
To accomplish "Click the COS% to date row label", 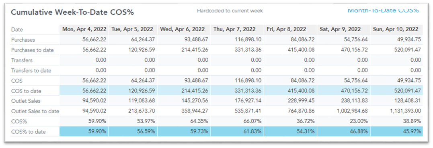I will coord(29,132).
